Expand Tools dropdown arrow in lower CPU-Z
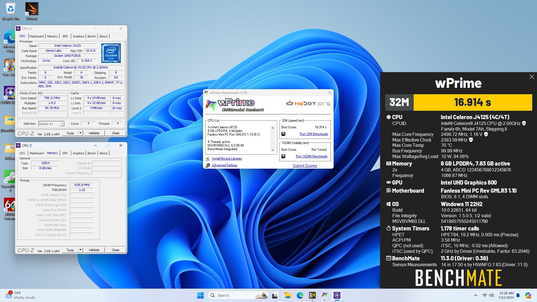537x302 pixels. [81, 250]
